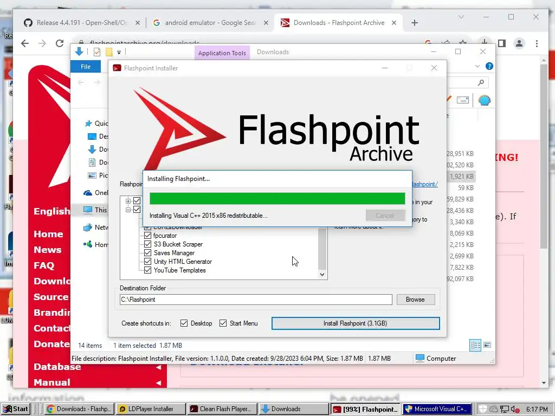Viewport: 555px width, 416px height.
Task: Uncheck Saves Manager component
Action: (147, 253)
